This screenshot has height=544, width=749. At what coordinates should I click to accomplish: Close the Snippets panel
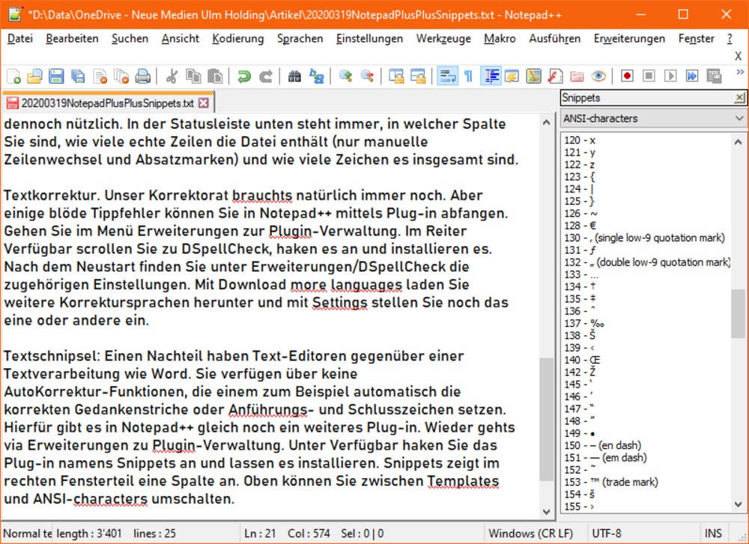pos(739,98)
